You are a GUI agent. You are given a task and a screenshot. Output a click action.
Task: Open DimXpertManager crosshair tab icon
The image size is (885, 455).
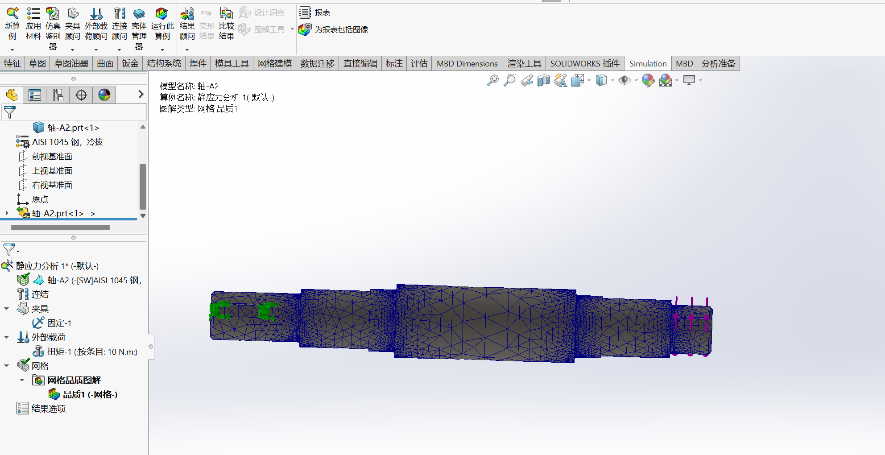point(81,95)
